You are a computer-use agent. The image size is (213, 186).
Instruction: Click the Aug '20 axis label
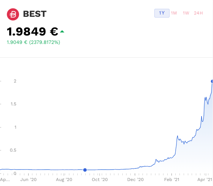click(x=64, y=180)
